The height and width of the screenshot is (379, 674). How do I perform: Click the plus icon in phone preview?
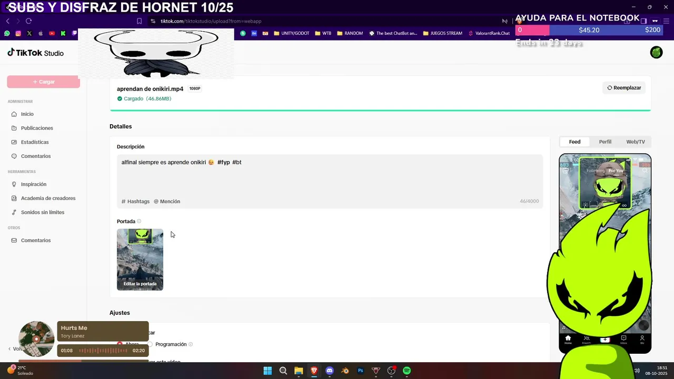604,340
